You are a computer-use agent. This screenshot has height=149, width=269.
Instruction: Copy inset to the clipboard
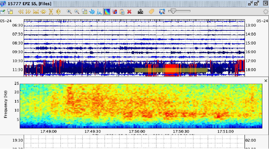(x=122, y=11)
